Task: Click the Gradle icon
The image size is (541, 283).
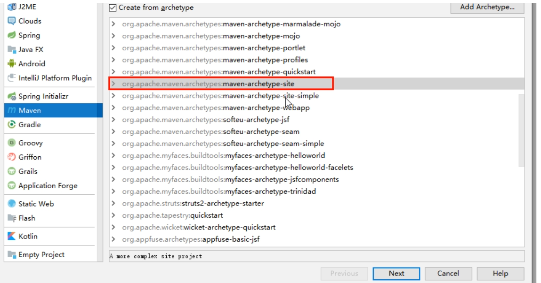Action: pos(12,124)
